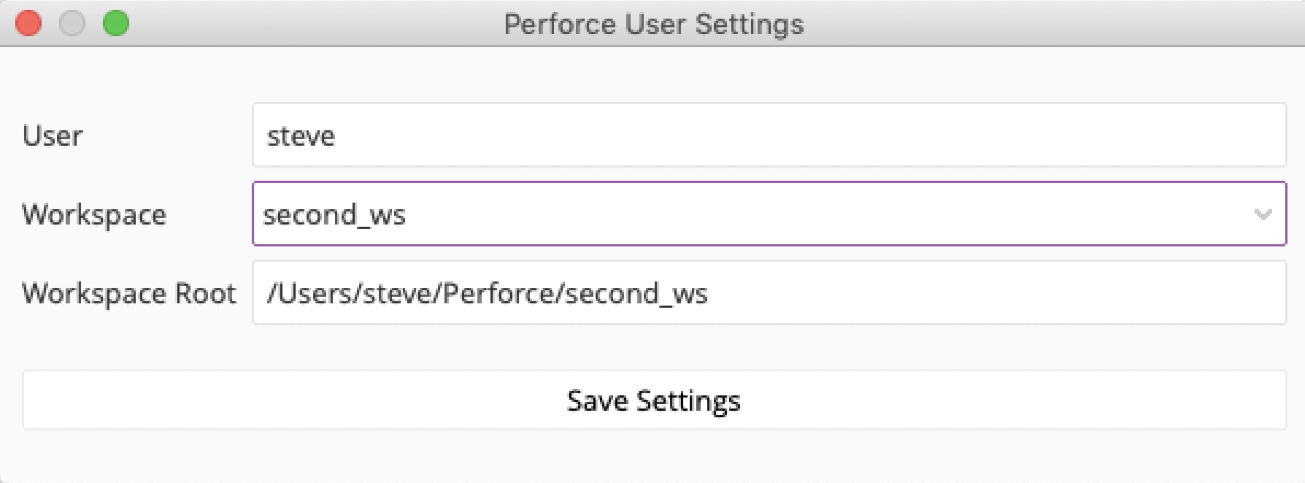The height and width of the screenshot is (483, 1305).
Task: Click the "steve" text in User field
Action: click(x=301, y=136)
